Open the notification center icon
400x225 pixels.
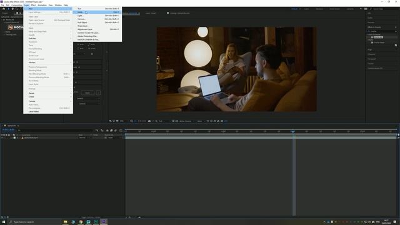click(395, 222)
